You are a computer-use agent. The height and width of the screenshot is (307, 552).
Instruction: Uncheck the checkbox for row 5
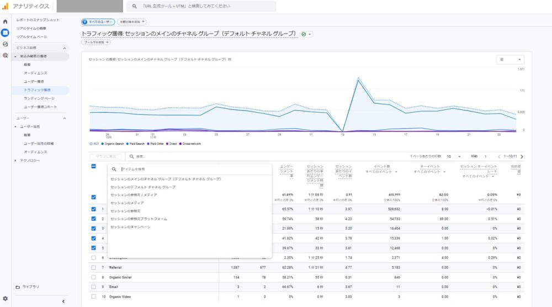pyautogui.click(x=93, y=248)
